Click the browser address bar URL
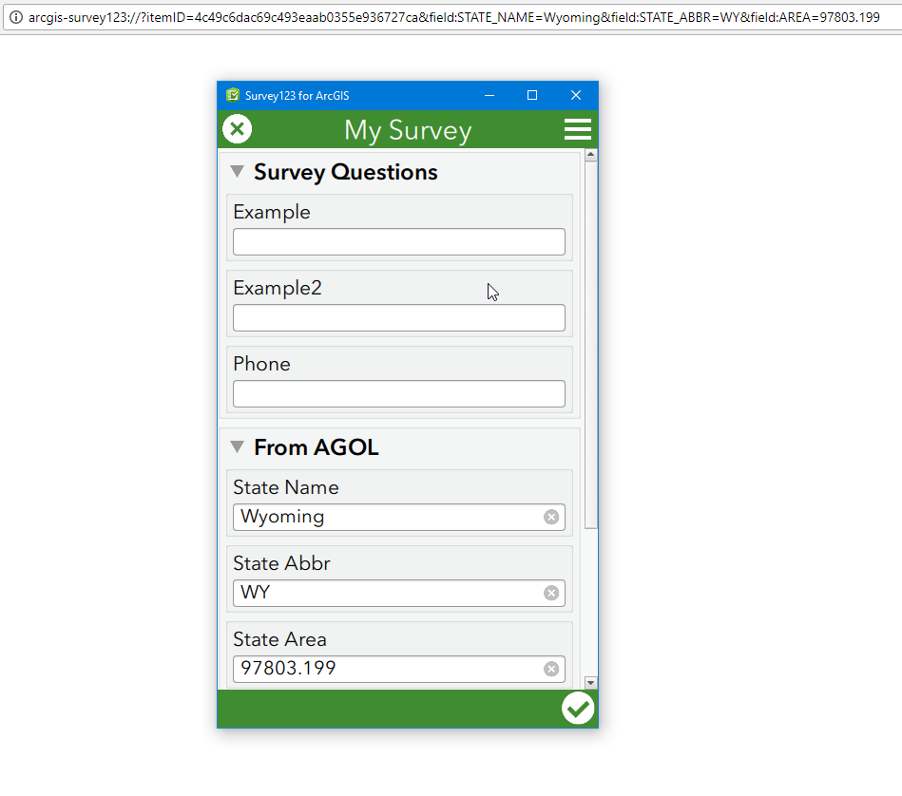 point(454,17)
